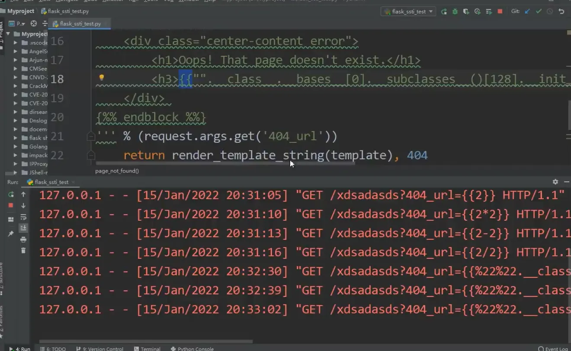Image resolution: width=571 pixels, height=351 pixels.
Task: Close the flask_ssti_test Run tab
Action: [x=73, y=182]
